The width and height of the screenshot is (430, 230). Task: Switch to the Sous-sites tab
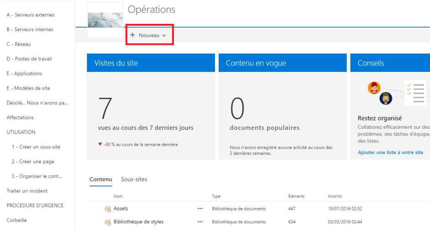(134, 179)
